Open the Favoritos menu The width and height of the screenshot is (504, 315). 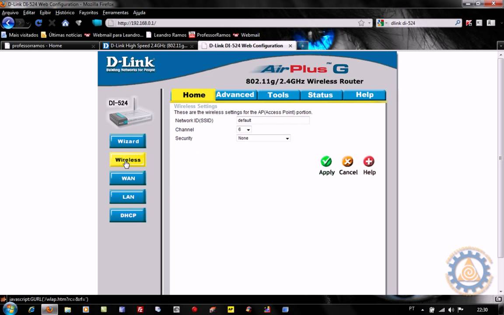[x=88, y=13]
